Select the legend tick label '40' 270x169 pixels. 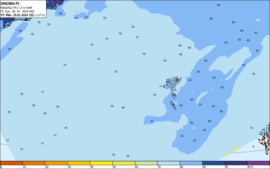pyautogui.click(x=92, y=167)
